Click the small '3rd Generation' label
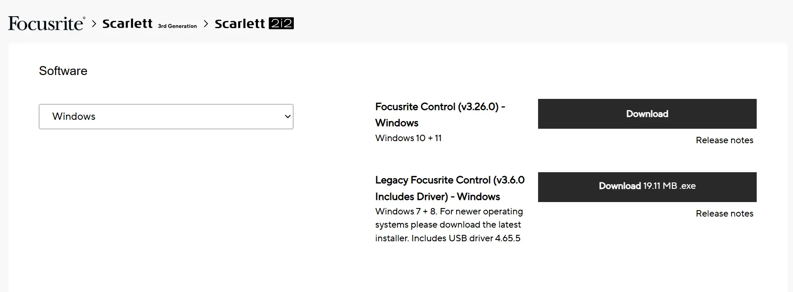This screenshot has width=793, height=292. tap(177, 26)
